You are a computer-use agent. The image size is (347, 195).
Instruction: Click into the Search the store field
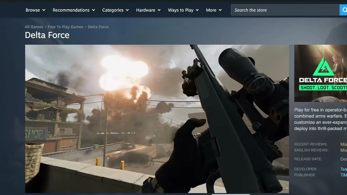tap(285, 10)
